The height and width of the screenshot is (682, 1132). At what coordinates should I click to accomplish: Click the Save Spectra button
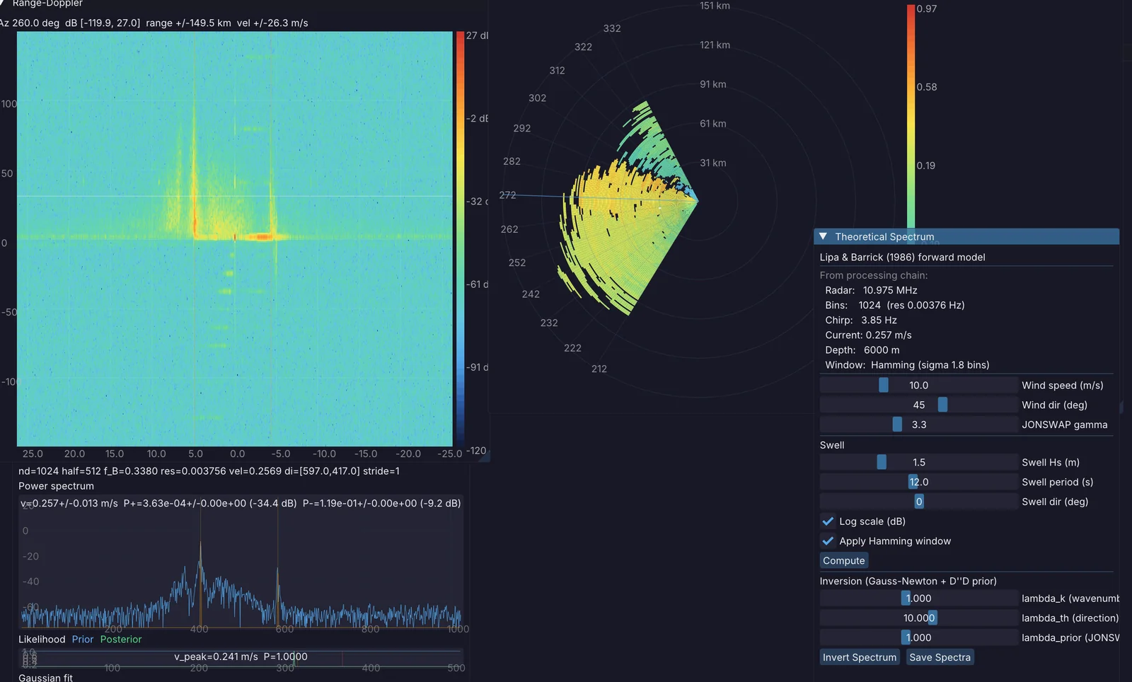click(x=940, y=657)
